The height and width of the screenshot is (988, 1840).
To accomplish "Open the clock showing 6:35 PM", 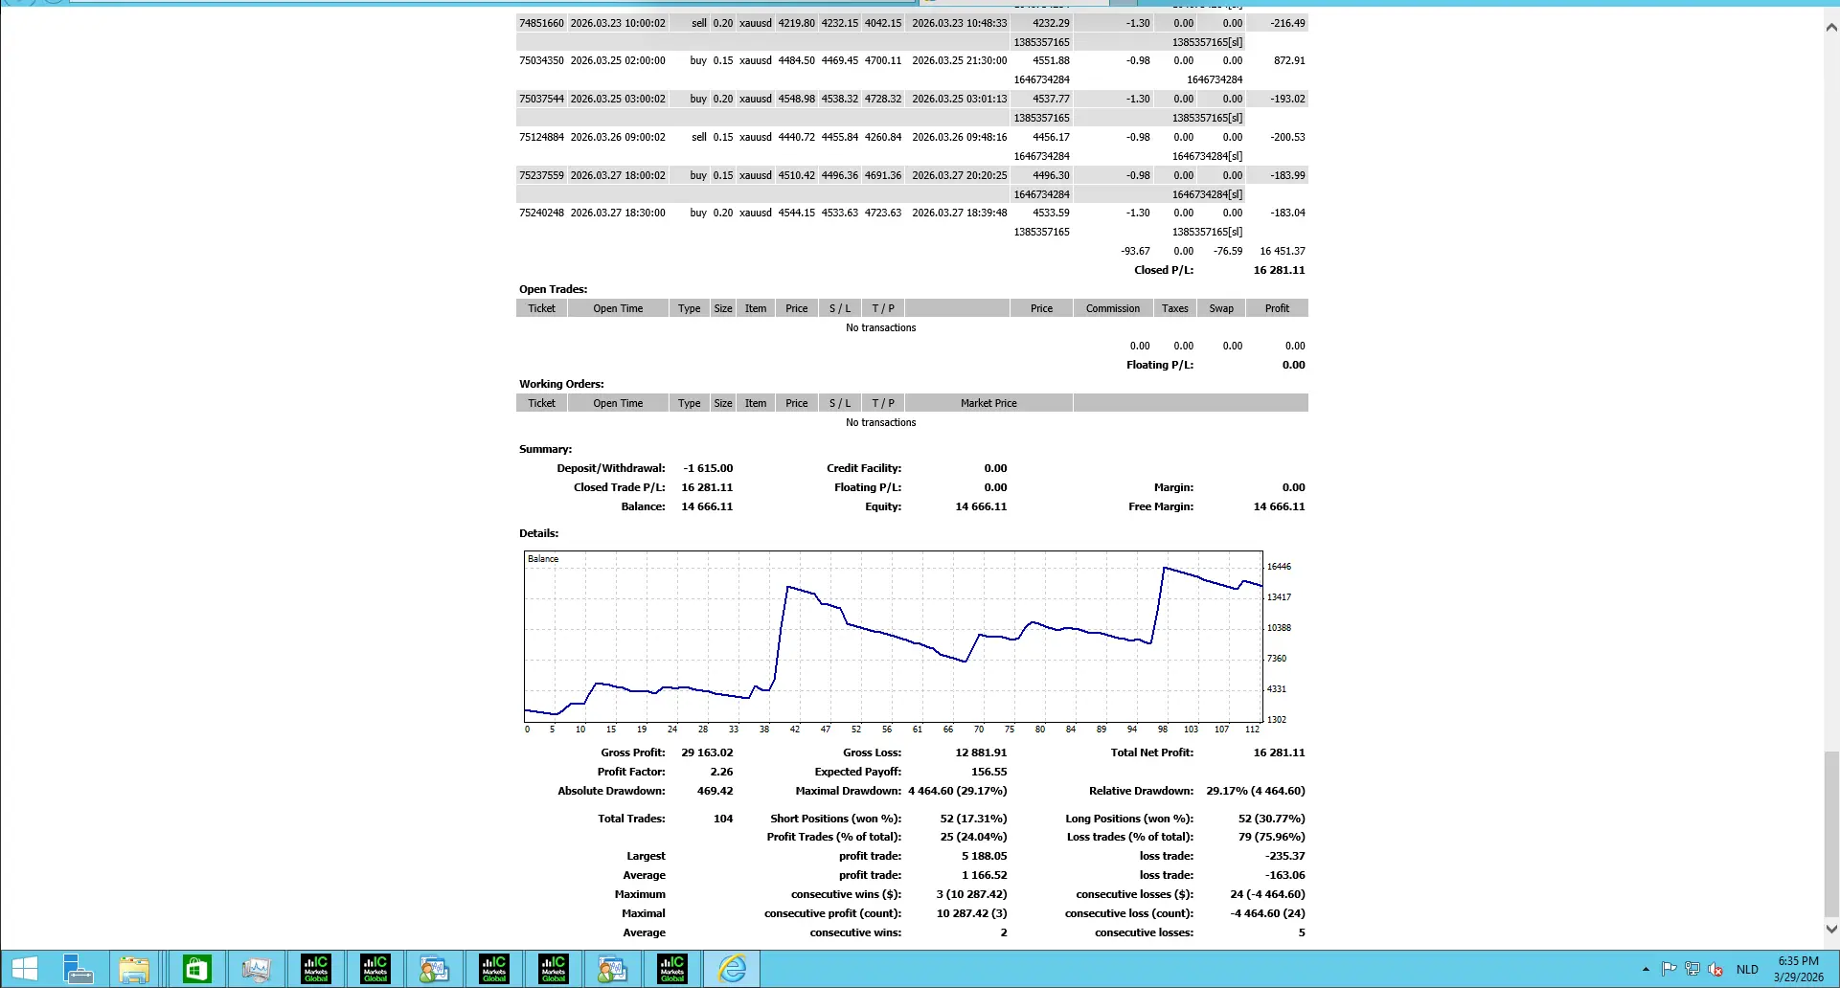I will click(x=1798, y=969).
